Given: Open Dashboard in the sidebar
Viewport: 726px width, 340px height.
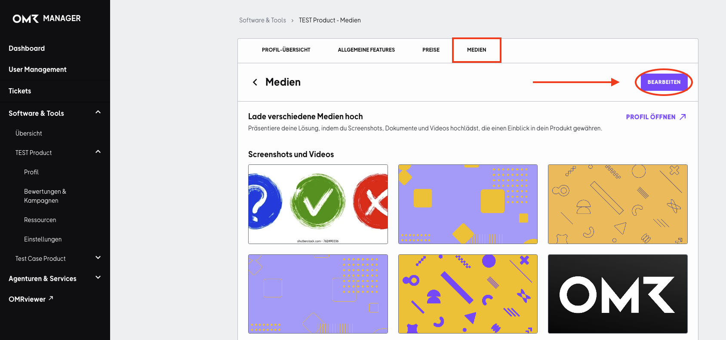Looking at the screenshot, I should tap(27, 48).
